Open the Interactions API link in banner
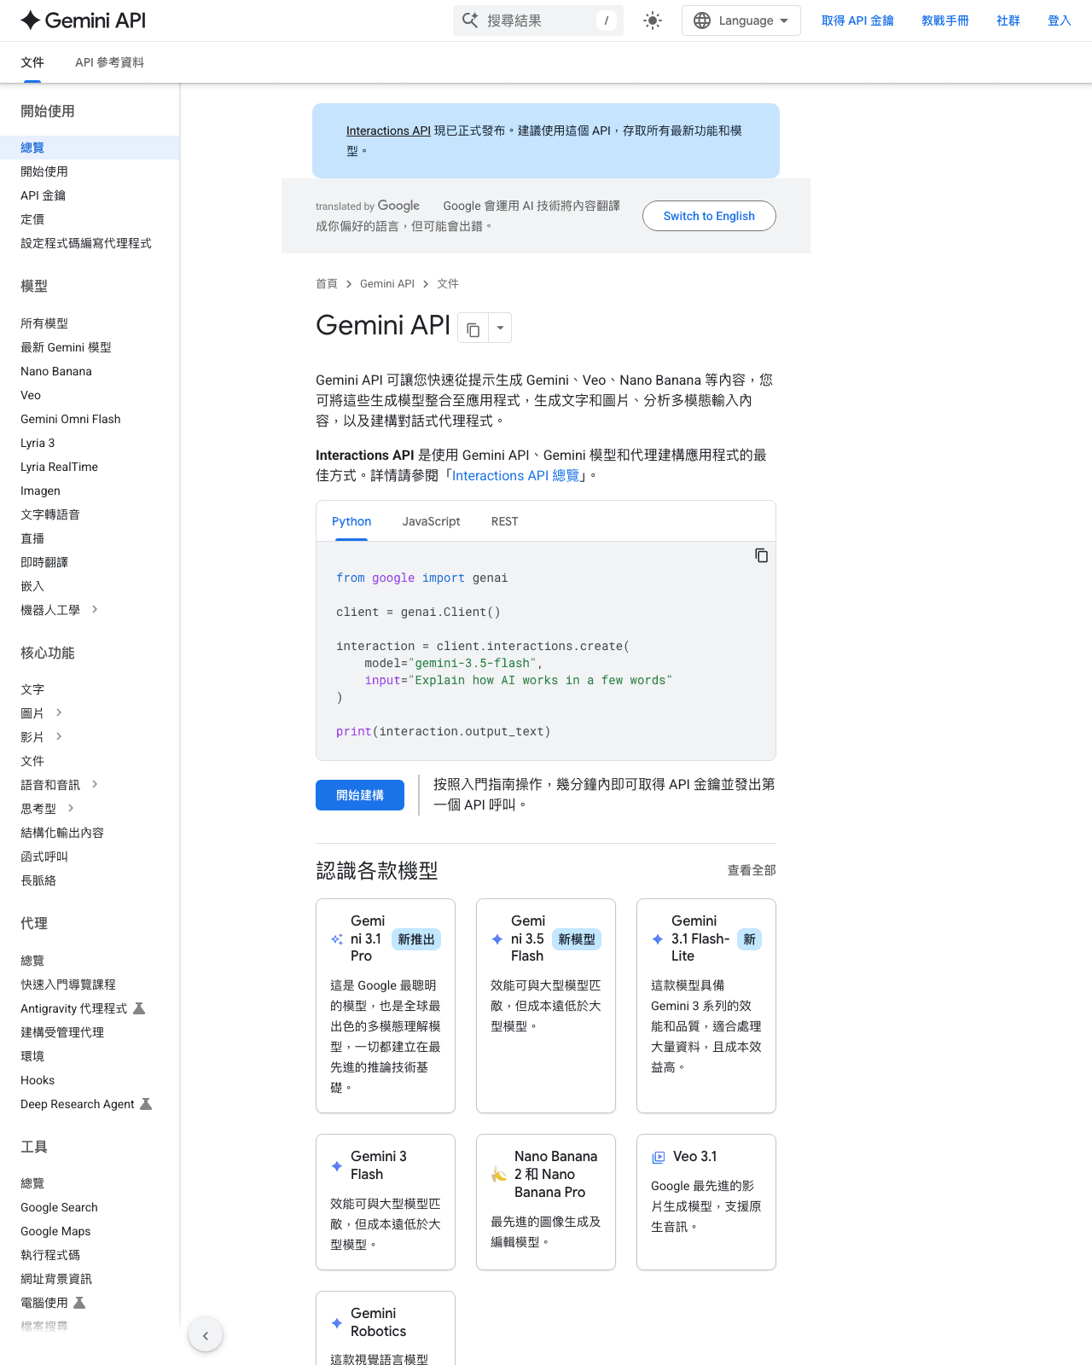This screenshot has width=1092, height=1365. pos(388,131)
